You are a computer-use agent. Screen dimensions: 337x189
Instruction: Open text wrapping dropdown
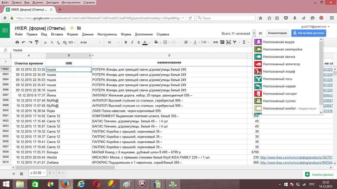(x=205, y=42)
